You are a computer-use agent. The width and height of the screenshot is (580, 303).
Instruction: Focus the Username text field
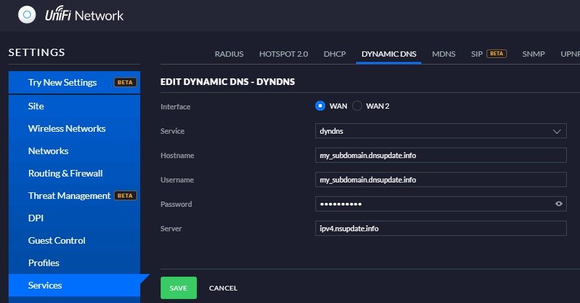click(x=440, y=179)
